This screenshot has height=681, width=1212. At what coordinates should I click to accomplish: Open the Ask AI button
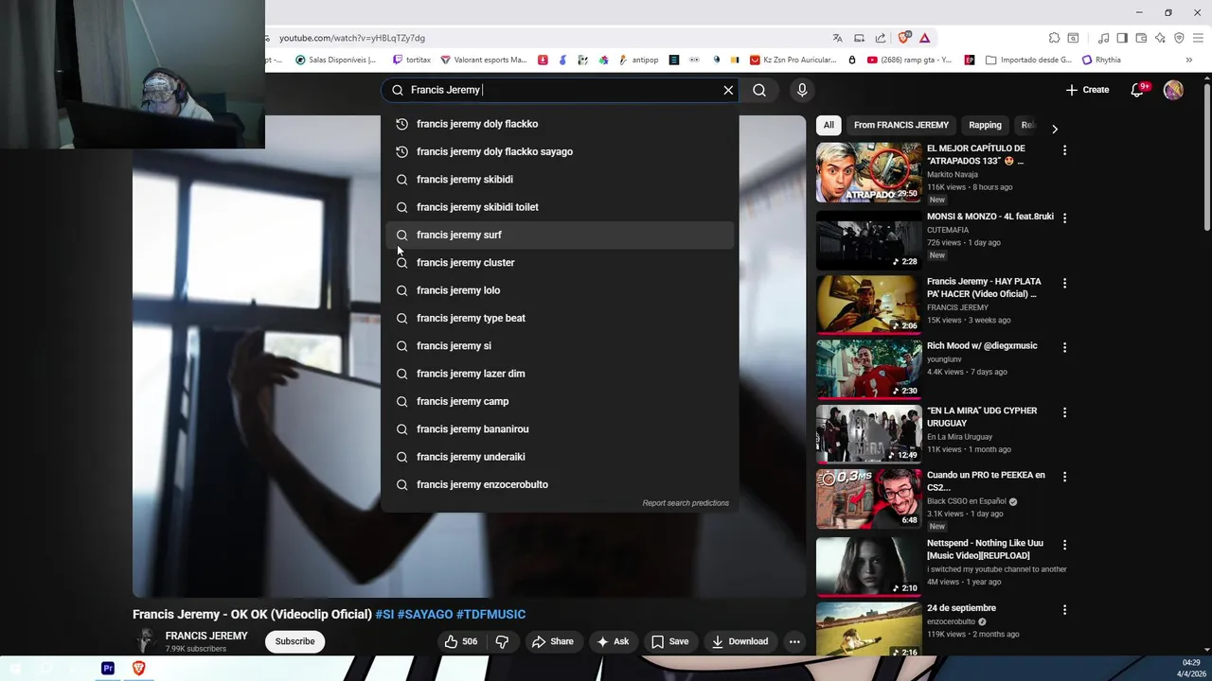tap(613, 641)
